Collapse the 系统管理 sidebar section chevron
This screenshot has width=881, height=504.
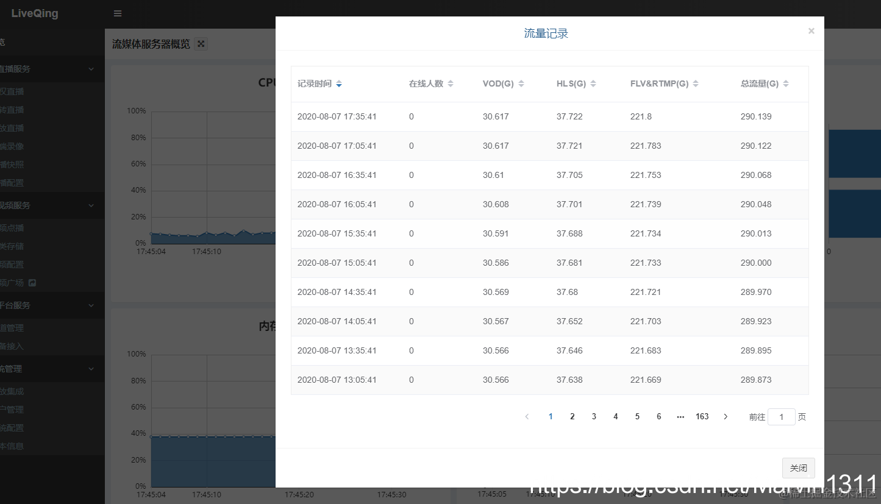[91, 369]
